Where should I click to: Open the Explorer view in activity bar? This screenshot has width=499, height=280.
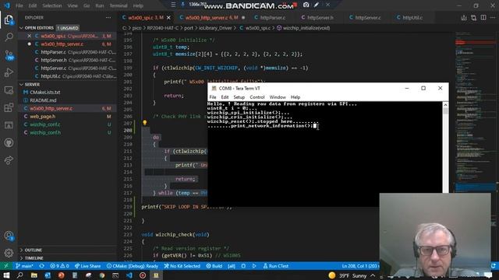tap(9, 20)
